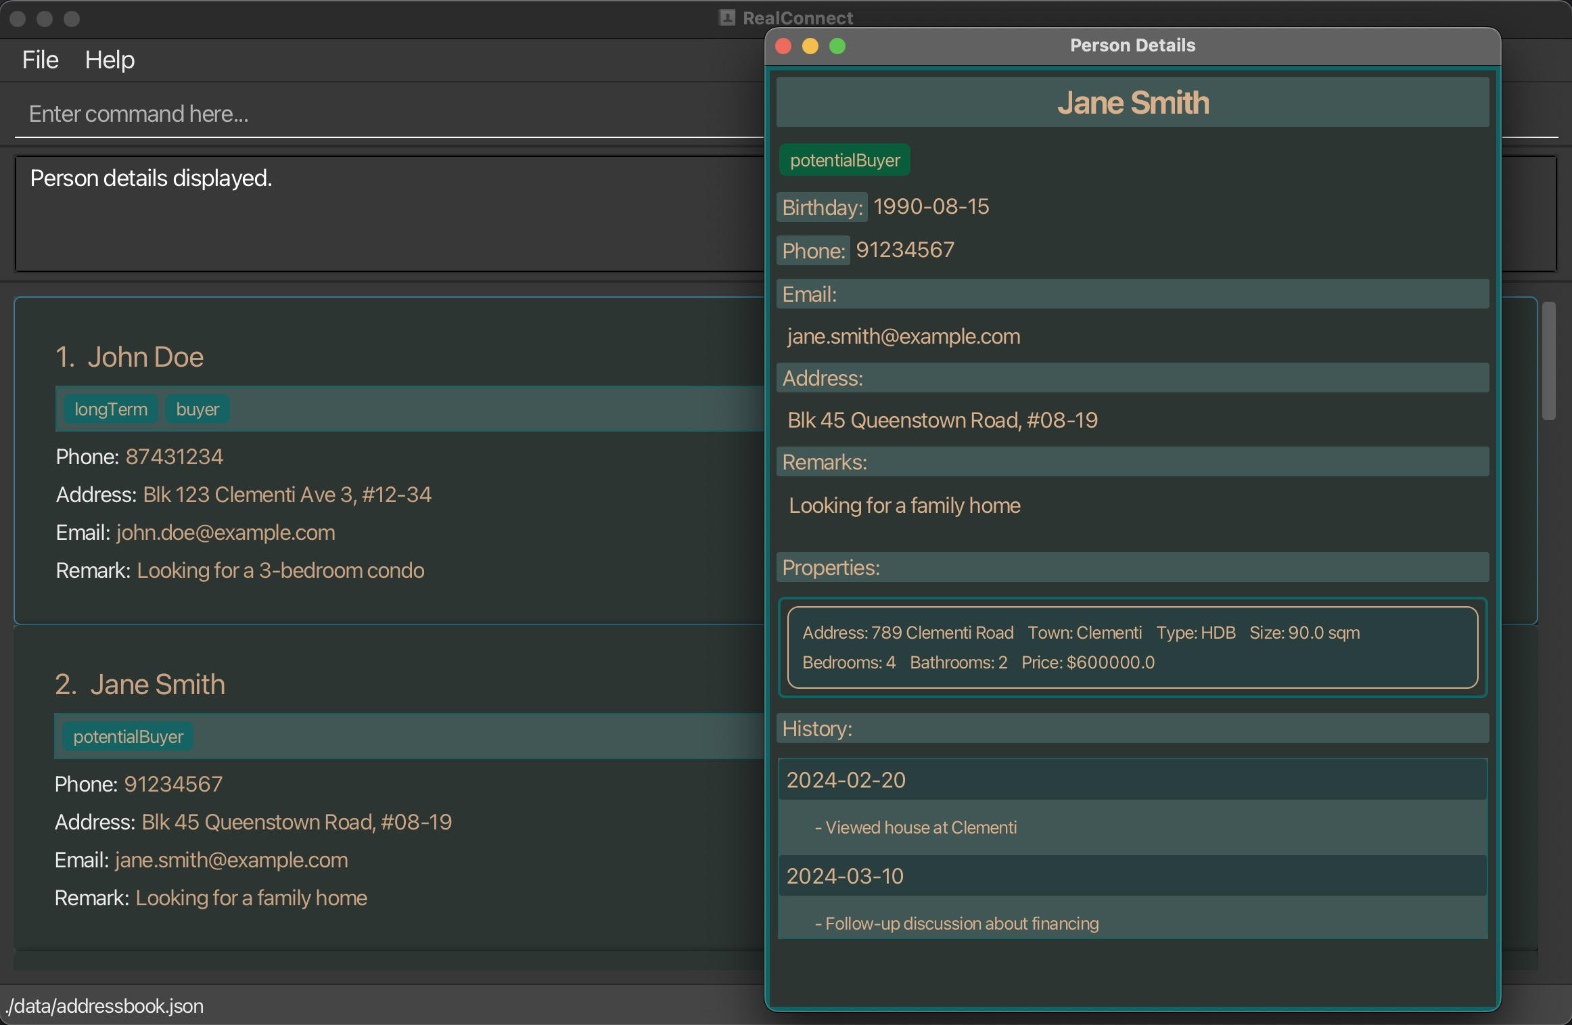Click the Address section header
Viewport: 1572px width, 1025px height.
coord(1133,378)
